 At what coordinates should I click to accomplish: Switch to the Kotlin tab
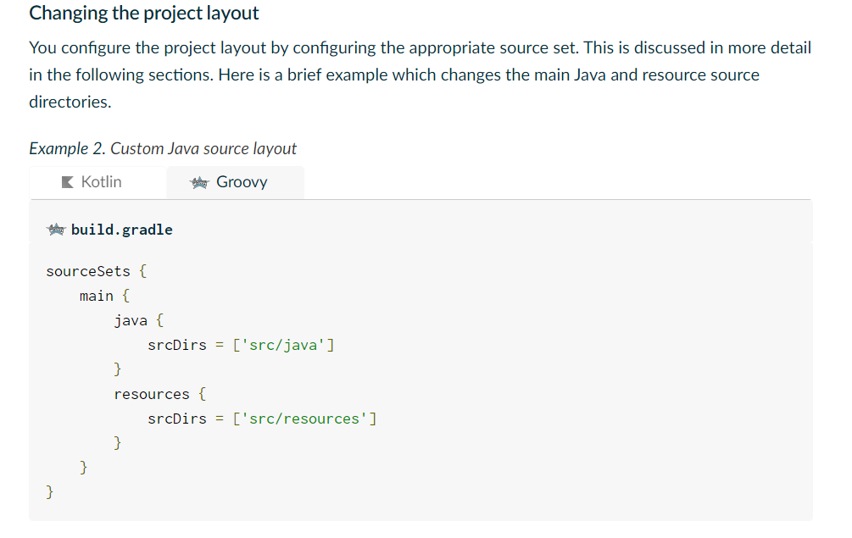point(92,182)
